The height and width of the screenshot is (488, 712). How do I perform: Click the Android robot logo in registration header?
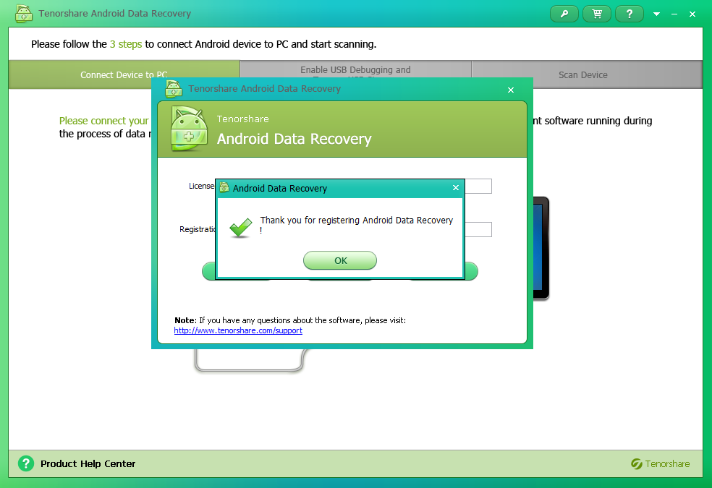[x=189, y=129]
